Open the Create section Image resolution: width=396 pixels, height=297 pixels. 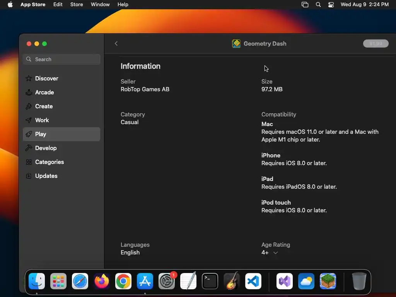(x=61, y=106)
